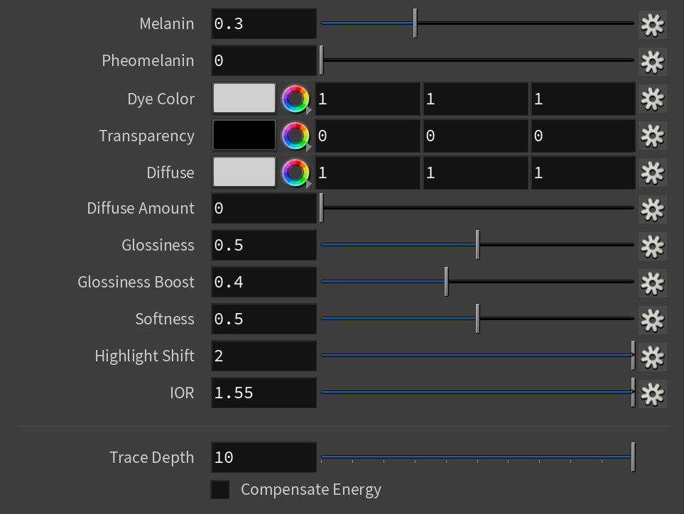
Task: Open gear menu for Pheomelanin parameter
Action: (653, 62)
